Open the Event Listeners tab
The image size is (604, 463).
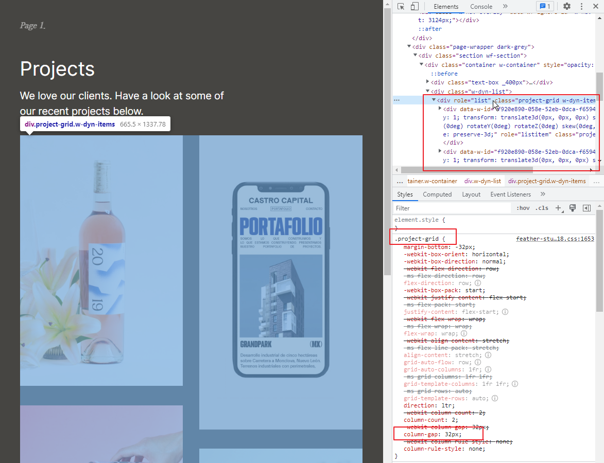tap(510, 194)
